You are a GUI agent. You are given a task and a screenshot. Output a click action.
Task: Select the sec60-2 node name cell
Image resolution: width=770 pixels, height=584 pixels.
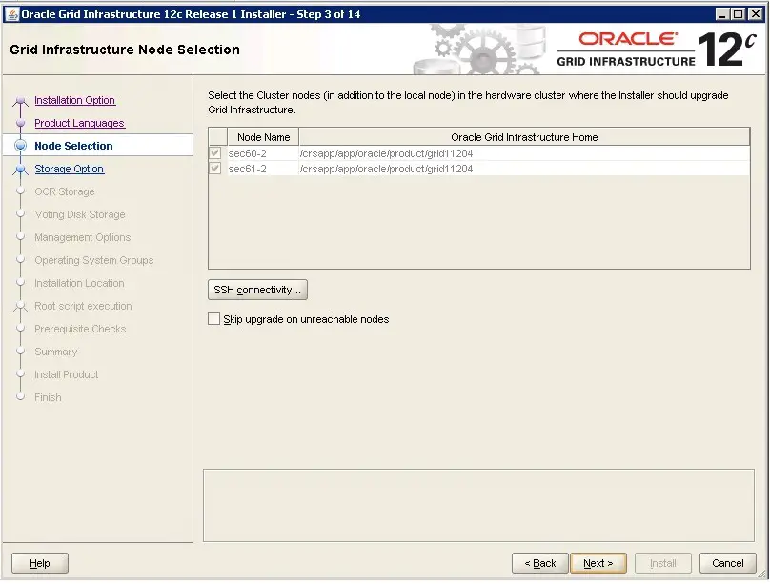pos(263,153)
